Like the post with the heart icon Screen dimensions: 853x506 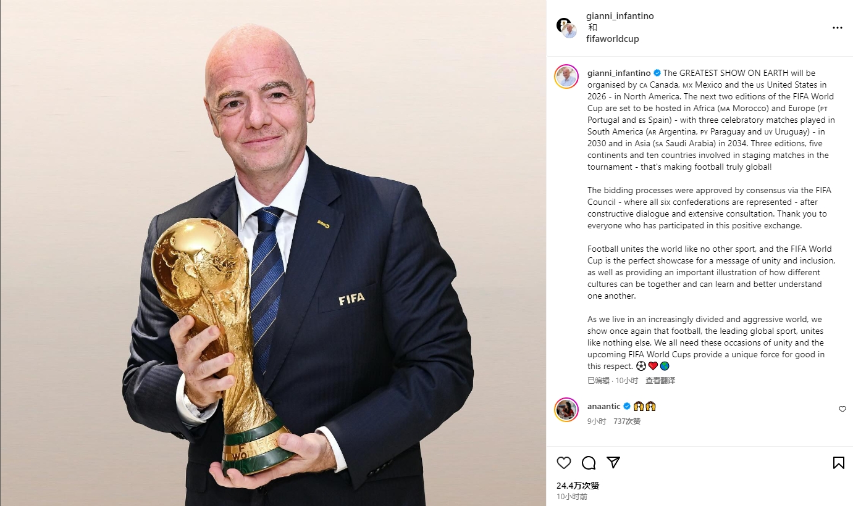click(564, 463)
